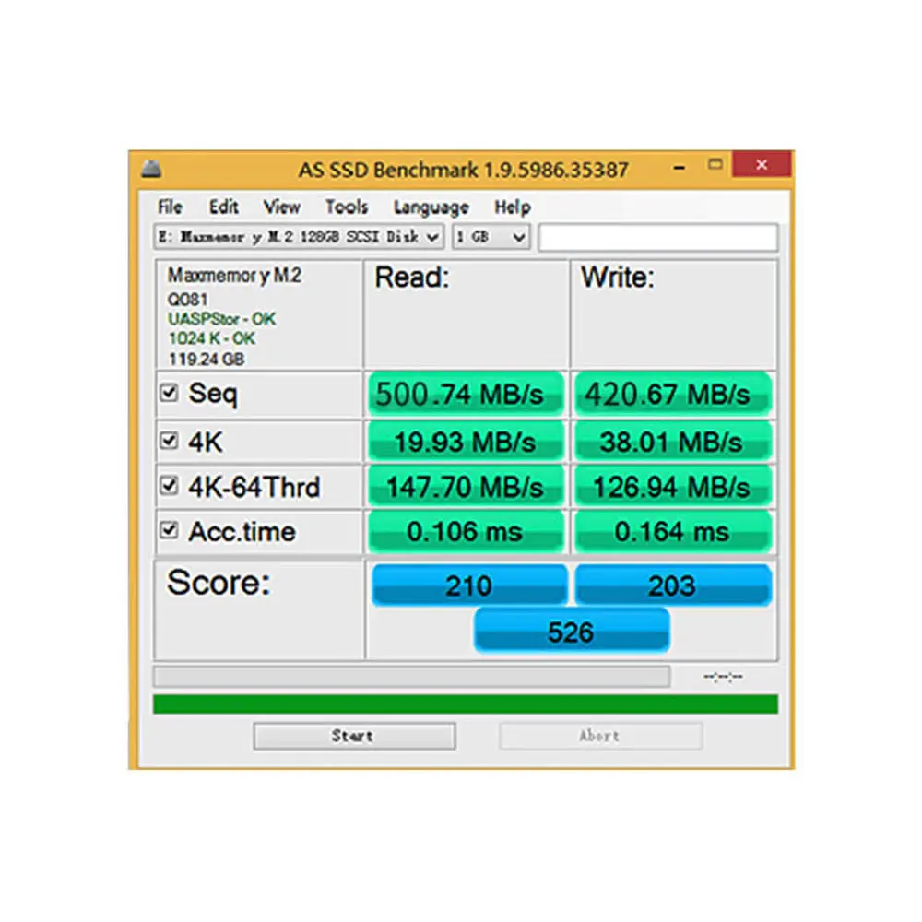922x922 pixels.
Task: Start the benchmark with Start button
Action: (x=354, y=736)
